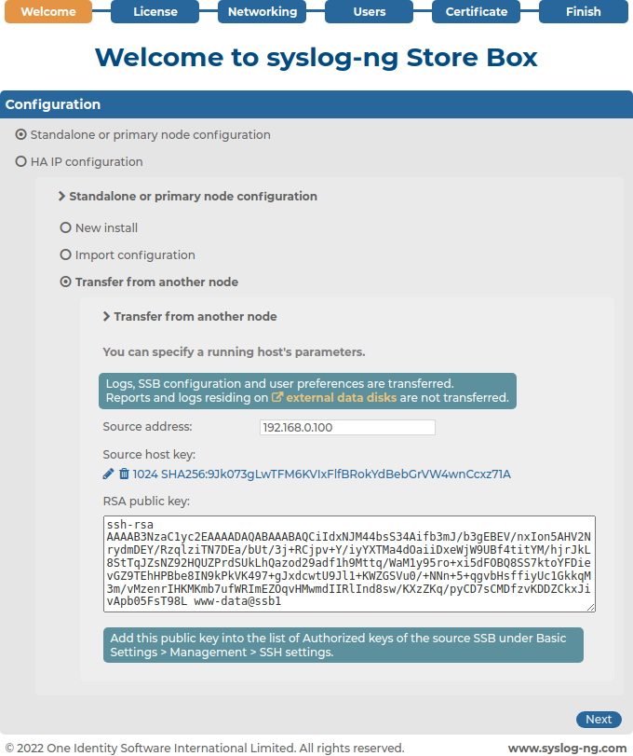Open the Users step tab
Screen dimensions: 633x756
370,11
